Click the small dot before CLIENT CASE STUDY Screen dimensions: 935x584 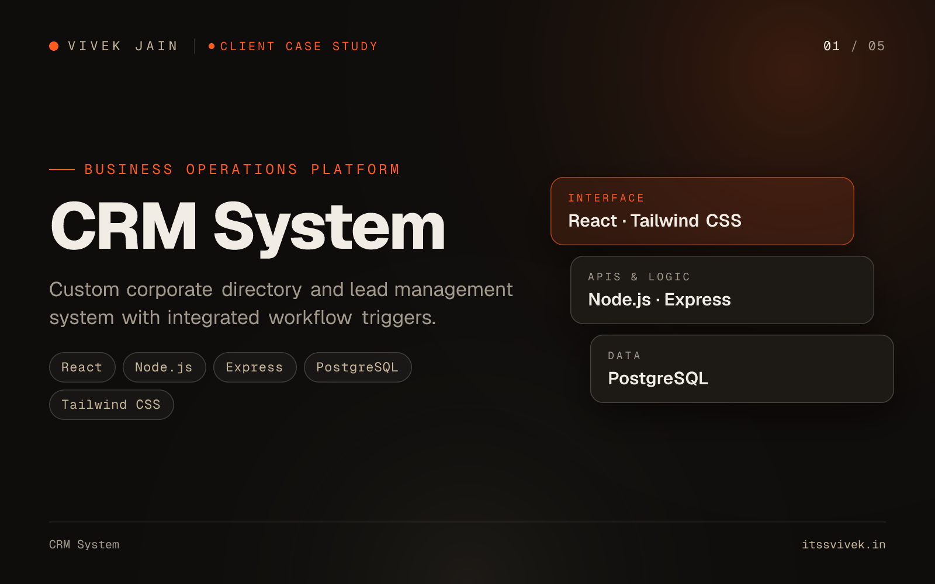click(212, 46)
